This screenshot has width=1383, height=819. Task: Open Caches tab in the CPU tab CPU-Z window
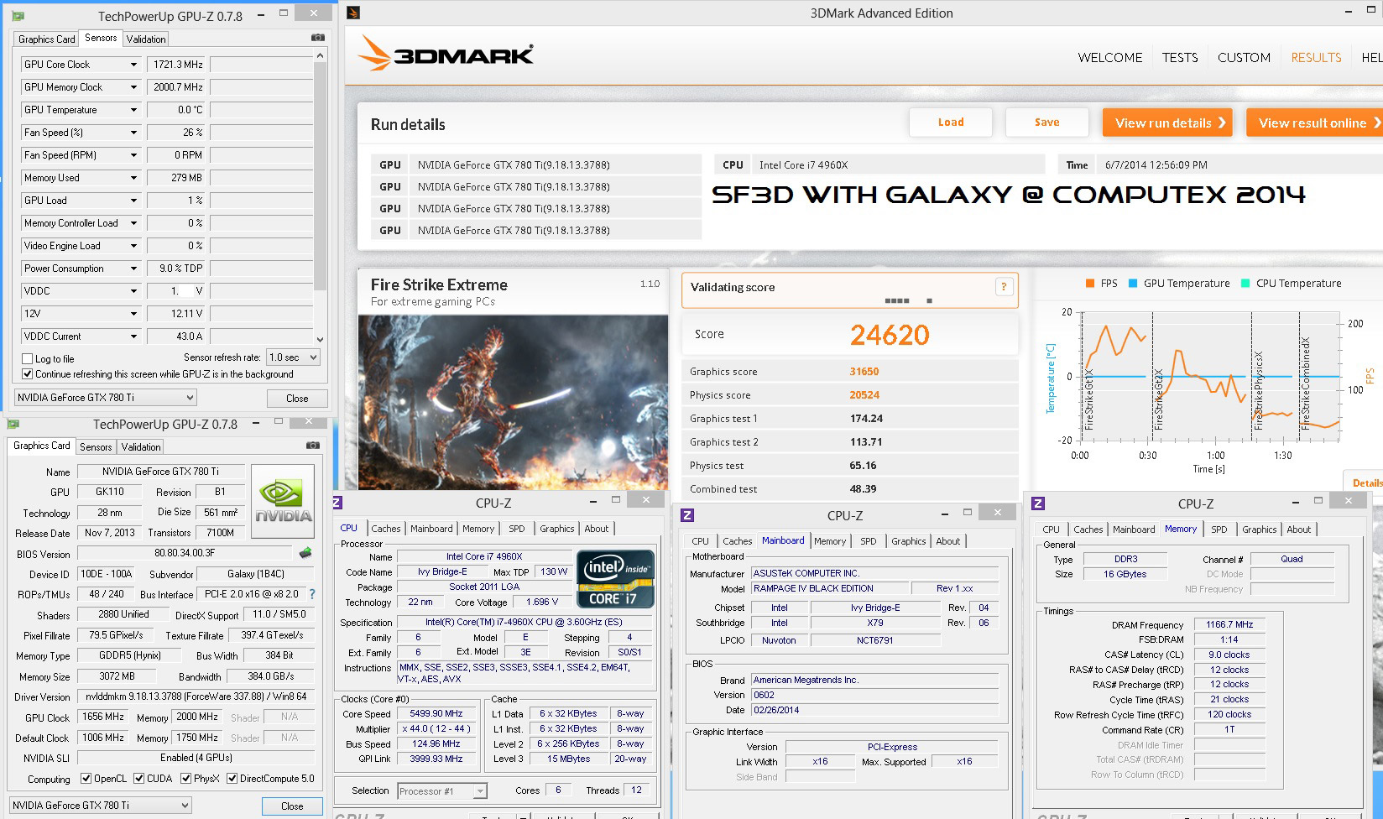(386, 529)
